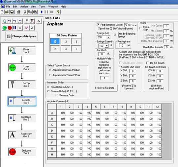Select plate position 1 in 96 Deep Protein
The image size is (178, 167).
55,41
